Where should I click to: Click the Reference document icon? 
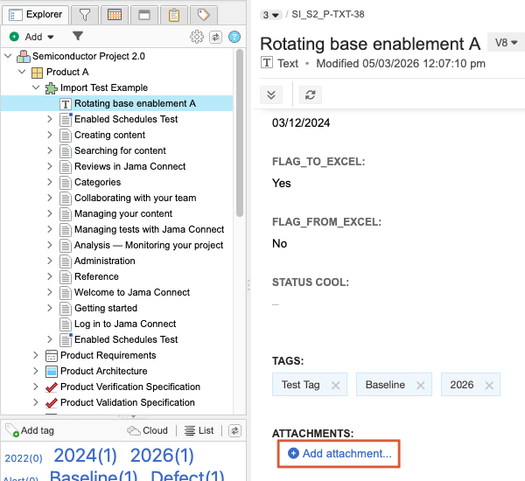[x=66, y=277]
